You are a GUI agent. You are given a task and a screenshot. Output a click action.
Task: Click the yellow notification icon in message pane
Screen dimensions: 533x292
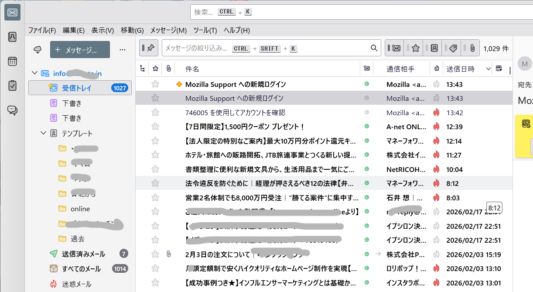[526, 124]
